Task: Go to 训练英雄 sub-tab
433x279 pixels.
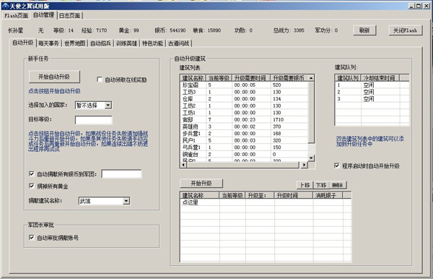Action: click(126, 43)
